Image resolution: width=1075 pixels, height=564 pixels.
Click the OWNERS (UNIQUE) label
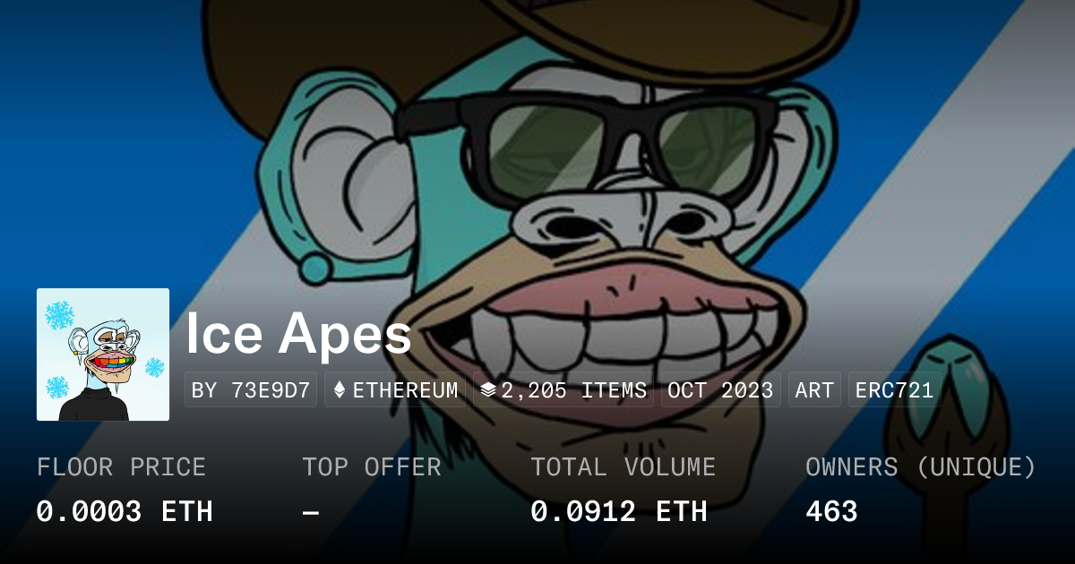(x=921, y=467)
